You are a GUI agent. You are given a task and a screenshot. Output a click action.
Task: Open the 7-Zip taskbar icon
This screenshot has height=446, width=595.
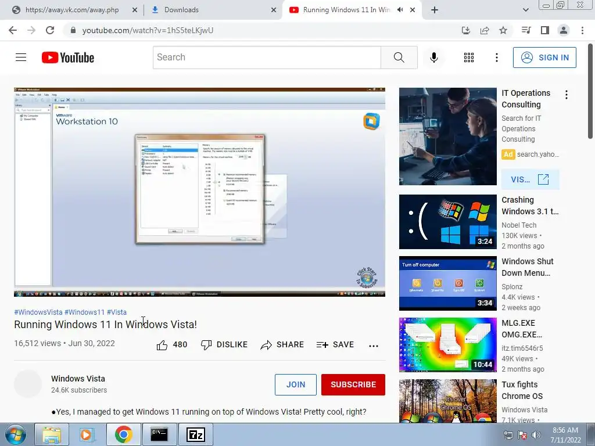[196, 434]
